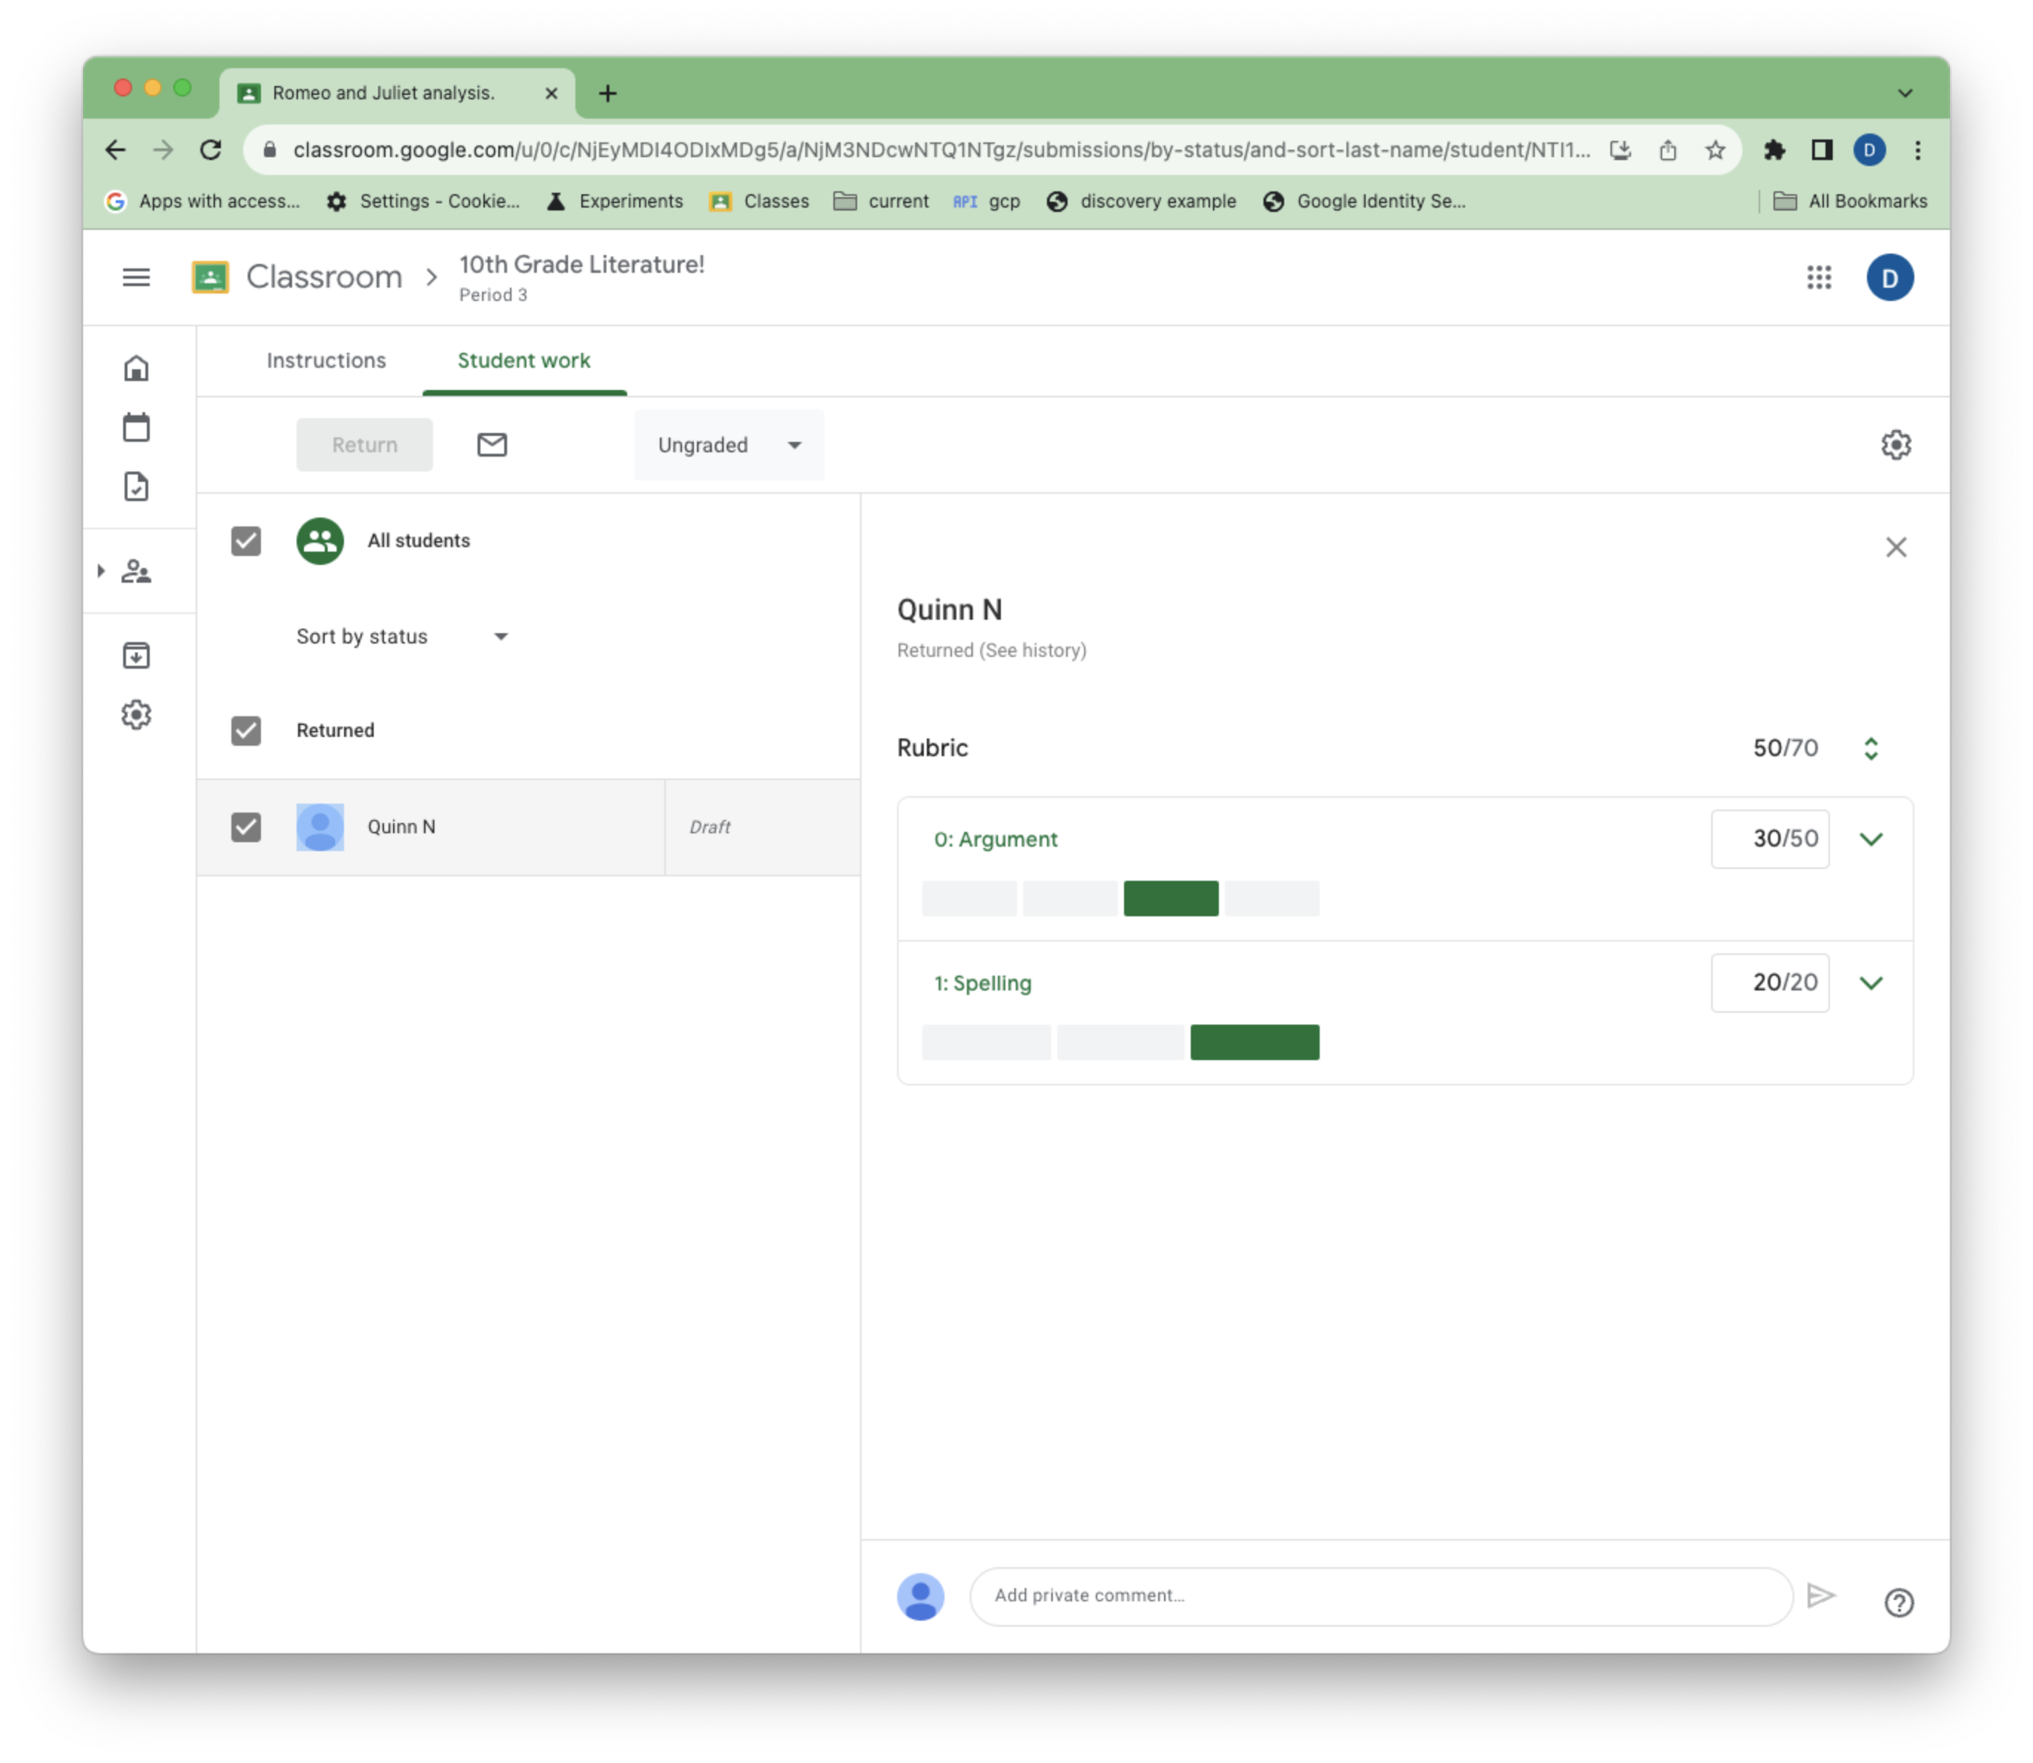Click the email/message icon in toolbar

[x=491, y=444]
